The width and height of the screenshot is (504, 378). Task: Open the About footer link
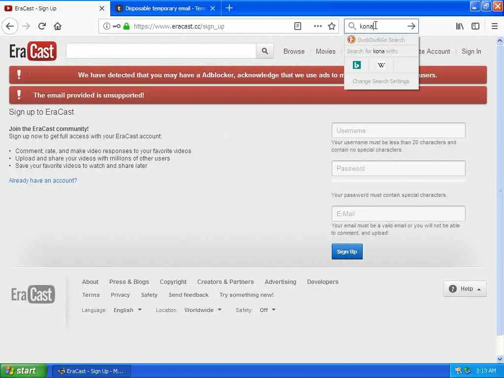pos(90,282)
